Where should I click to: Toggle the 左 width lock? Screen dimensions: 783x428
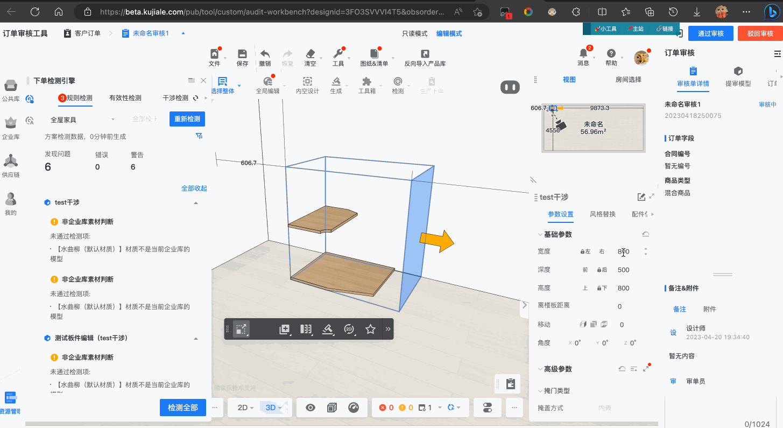coord(585,251)
